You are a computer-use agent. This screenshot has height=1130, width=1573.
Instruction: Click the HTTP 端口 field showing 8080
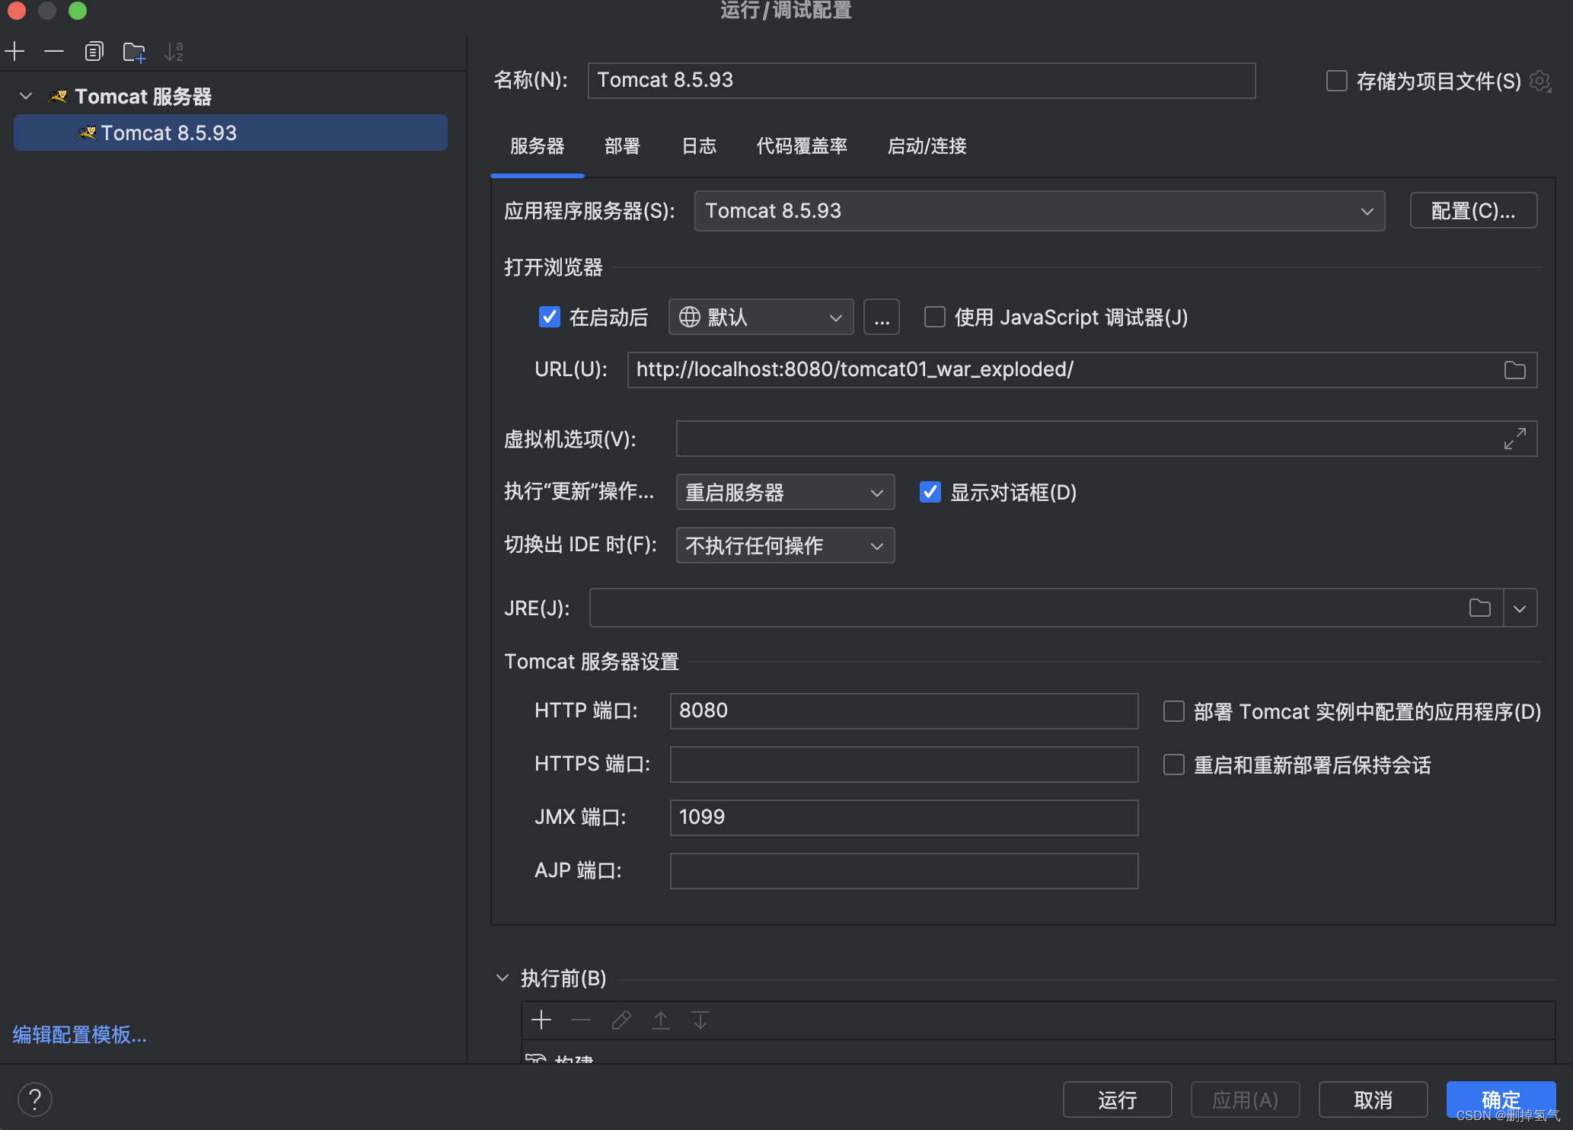(x=904, y=711)
